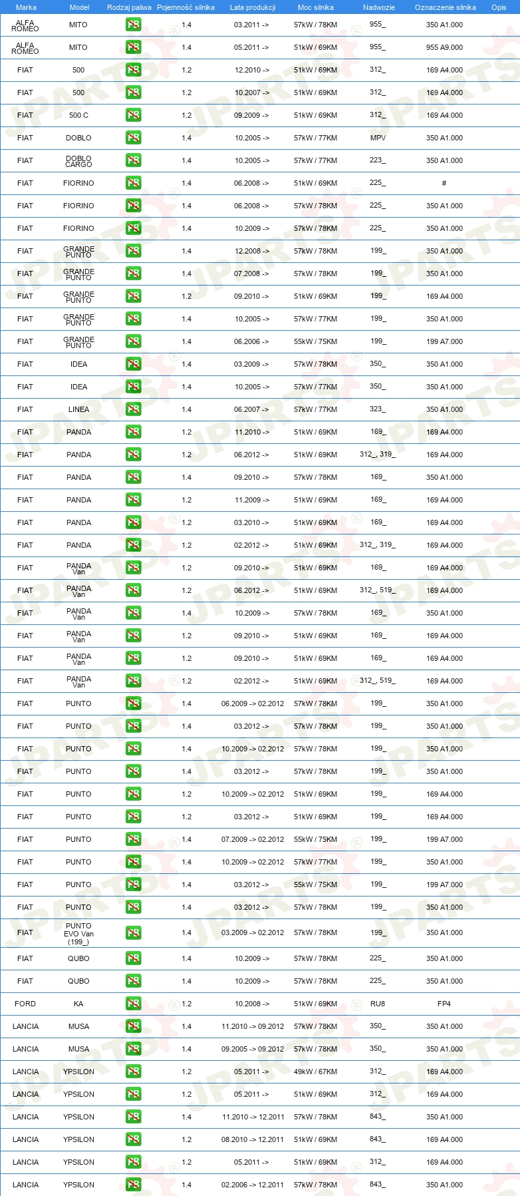Select the RU8 body code cell

pyautogui.click(x=378, y=1004)
